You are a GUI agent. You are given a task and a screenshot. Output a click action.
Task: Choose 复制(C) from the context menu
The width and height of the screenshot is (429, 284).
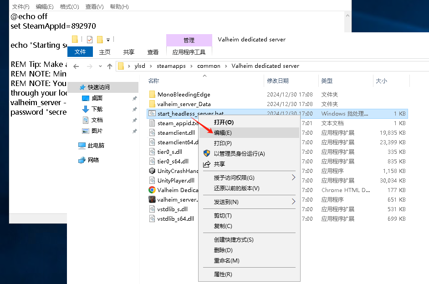click(249, 226)
